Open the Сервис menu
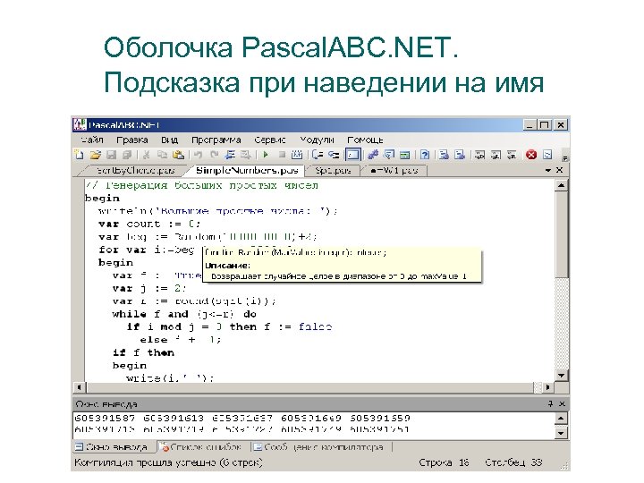 [x=270, y=140]
